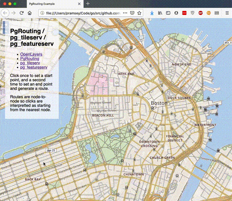Click the browser back arrow button
The height and width of the screenshot is (201, 232).
pyautogui.click(x=5, y=13)
